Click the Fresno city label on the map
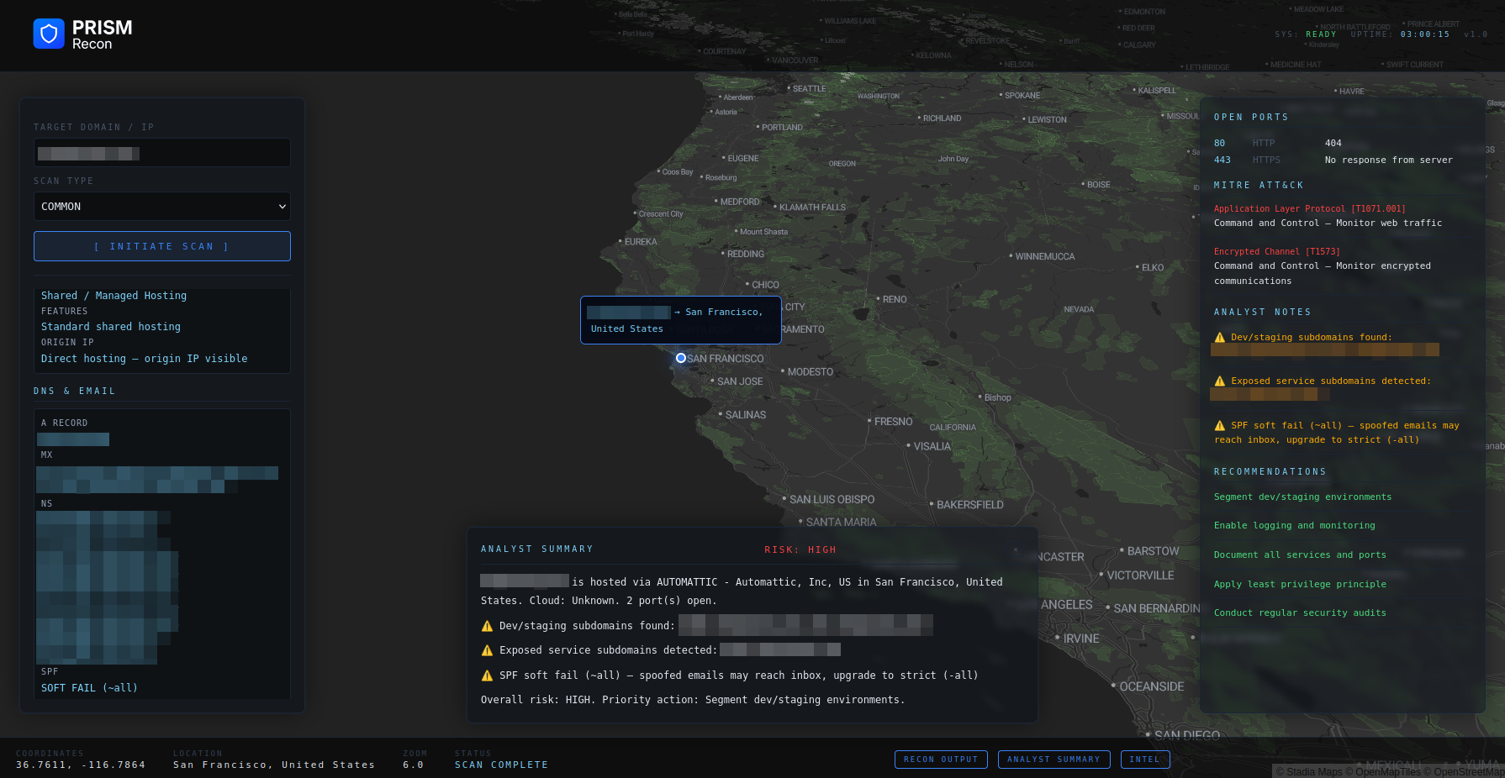 pyautogui.click(x=893, y=422)
